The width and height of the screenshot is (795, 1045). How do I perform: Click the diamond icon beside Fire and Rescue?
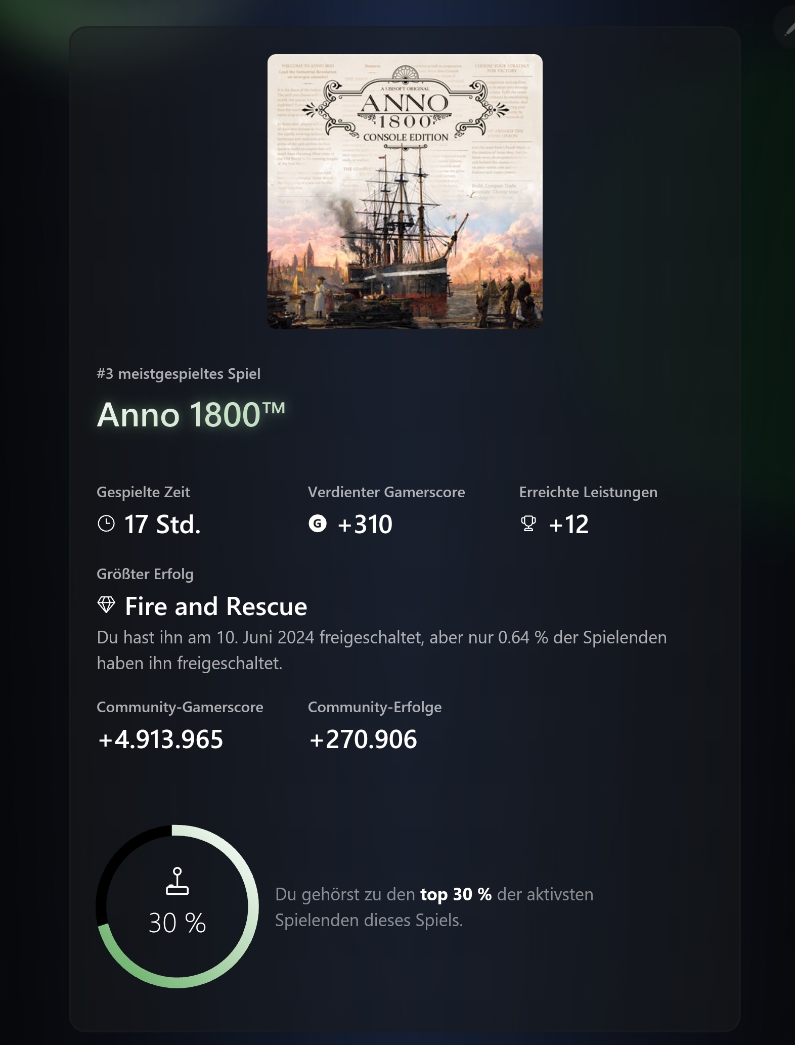point(106,605)
